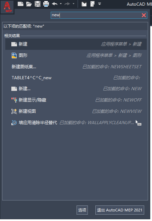Click the 选项 options button

click(x=82, y=210)
